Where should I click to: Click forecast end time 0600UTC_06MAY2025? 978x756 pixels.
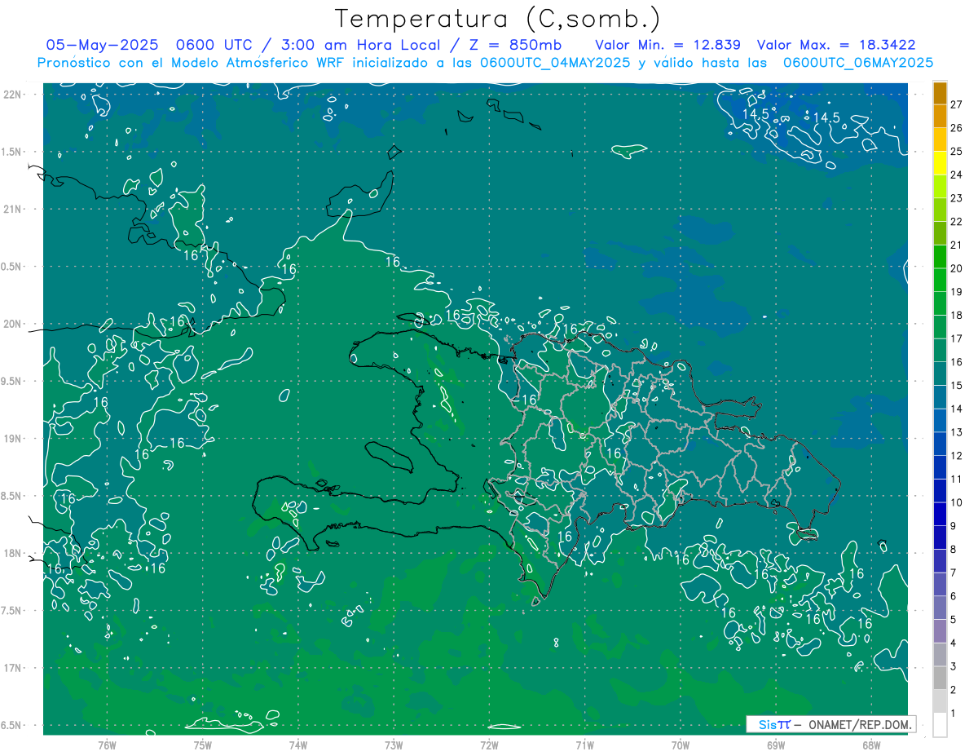coord(857,63)
